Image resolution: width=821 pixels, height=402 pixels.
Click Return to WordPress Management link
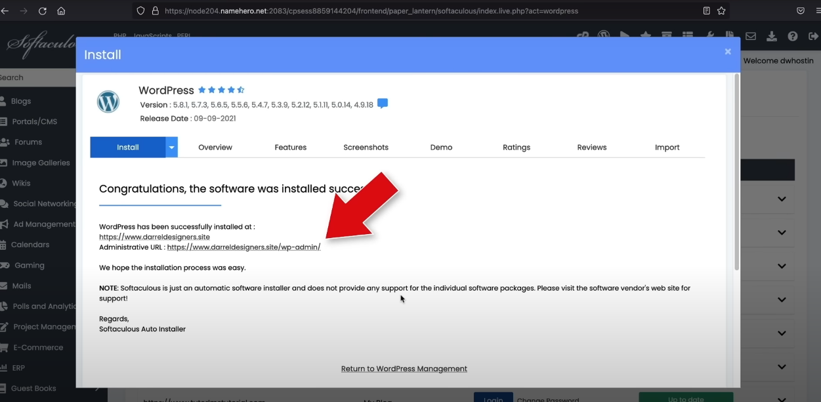pyautogui.click(x=404, y=369)
